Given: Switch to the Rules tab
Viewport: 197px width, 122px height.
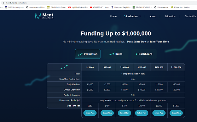Looking at the screenshot, I should tap(116, 54).
